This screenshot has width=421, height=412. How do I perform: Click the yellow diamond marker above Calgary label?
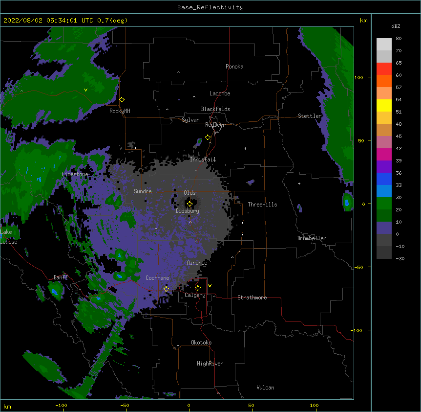click(198, 288)
